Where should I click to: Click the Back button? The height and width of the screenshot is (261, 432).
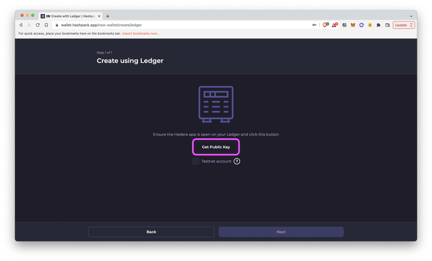click(x=151, y=232)
